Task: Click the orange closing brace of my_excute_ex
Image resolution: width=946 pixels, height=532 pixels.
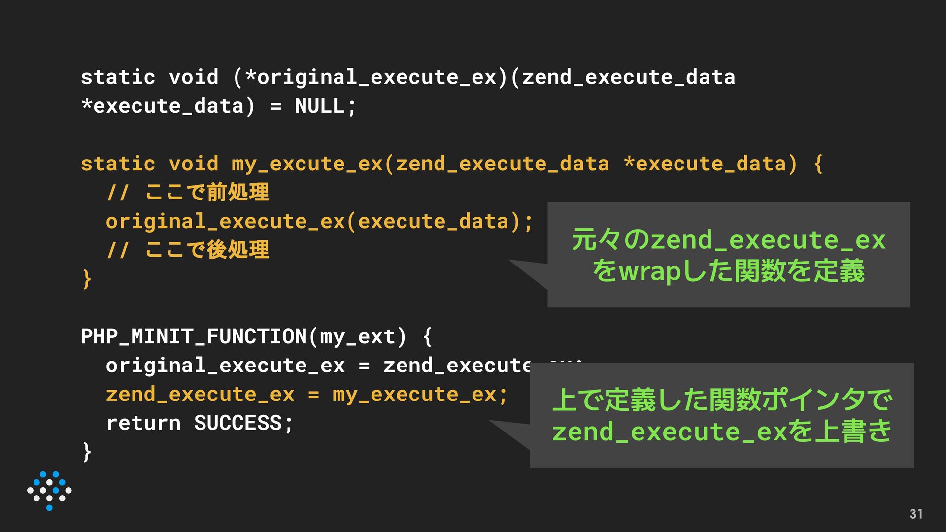Action: point(87,279)
